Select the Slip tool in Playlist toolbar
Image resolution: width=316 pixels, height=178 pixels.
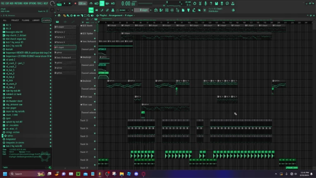[x=78, y=15]
